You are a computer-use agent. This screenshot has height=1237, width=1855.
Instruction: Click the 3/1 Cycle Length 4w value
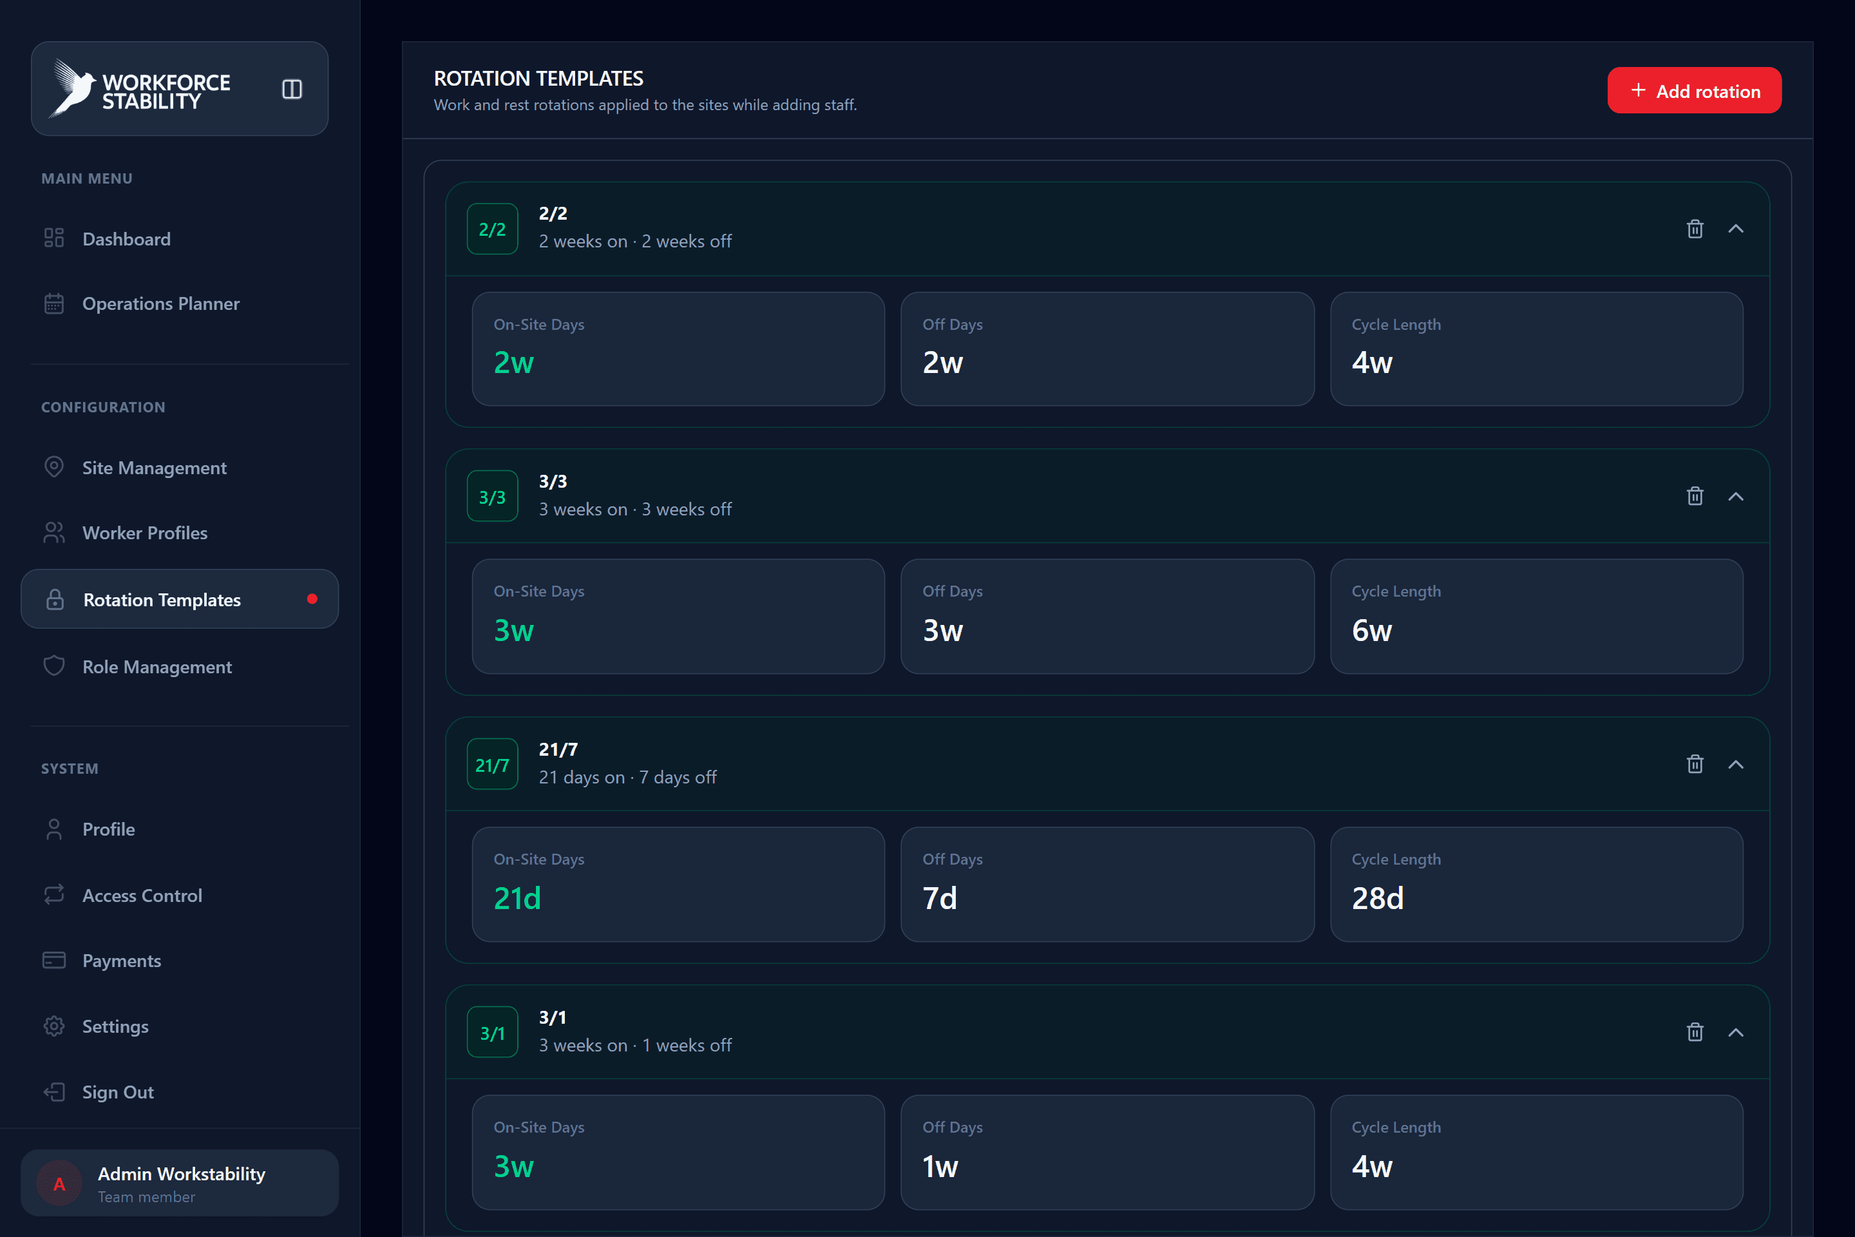coord(1371,1165)
